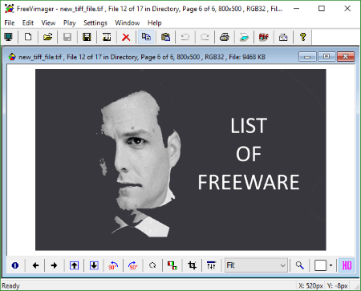Send image by email icon

pyautogui.click(x=283, y=37)
